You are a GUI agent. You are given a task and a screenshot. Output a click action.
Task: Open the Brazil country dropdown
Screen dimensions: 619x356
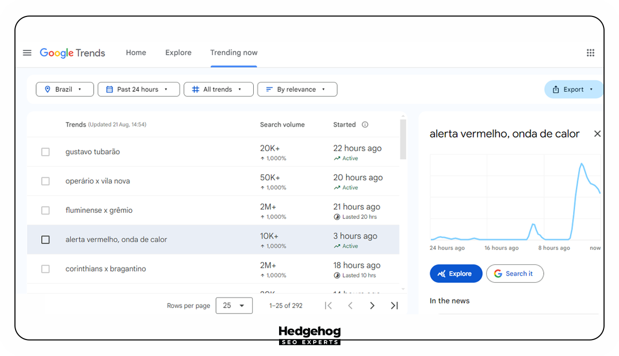tap(65, 89)
